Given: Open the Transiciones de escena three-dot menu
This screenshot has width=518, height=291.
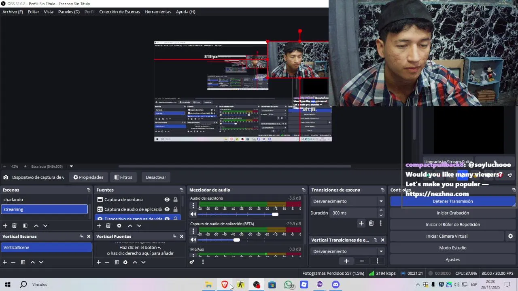Looking at the screenshot, I should click(380, 223).
